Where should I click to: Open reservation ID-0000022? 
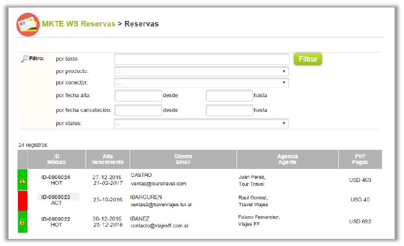click(x=56, y=219)
